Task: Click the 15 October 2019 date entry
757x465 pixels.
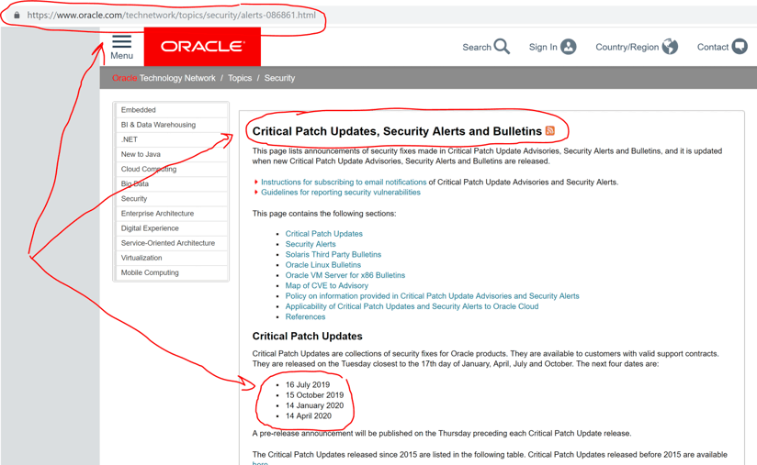Action: point(314,395)
